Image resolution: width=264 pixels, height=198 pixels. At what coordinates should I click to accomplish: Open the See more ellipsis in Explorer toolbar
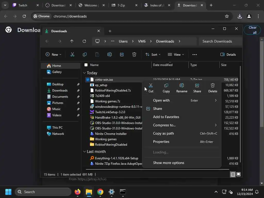coord(195,55)
